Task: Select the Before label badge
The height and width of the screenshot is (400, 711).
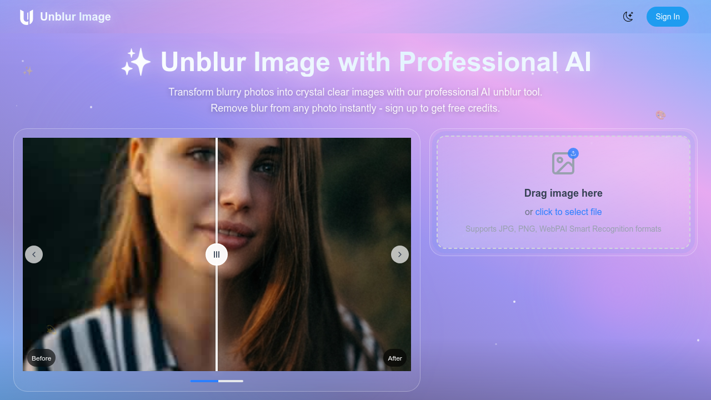Action: coord(41,358)
